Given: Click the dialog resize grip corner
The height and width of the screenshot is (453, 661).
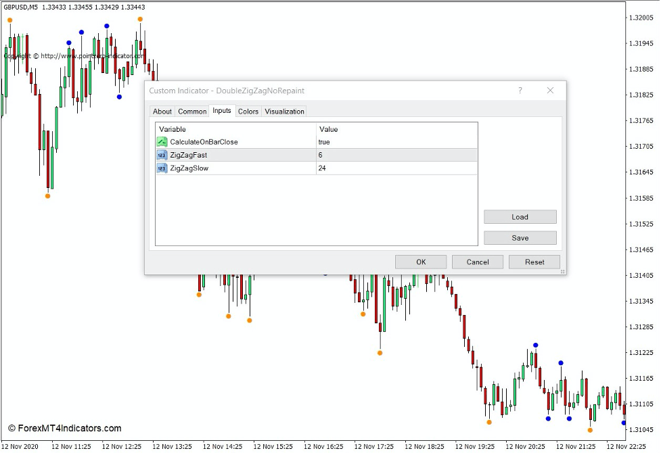Looking at the screenshot, I should (562, 271).
